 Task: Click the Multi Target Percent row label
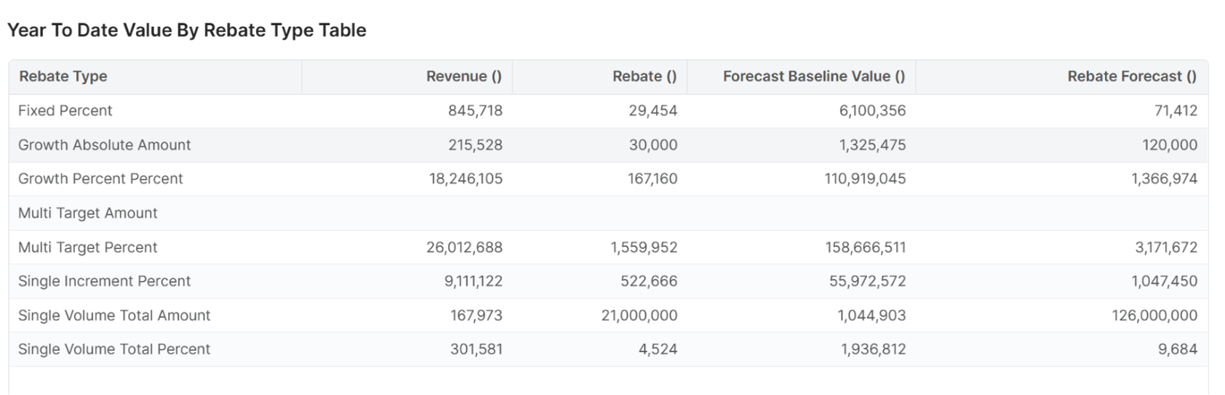click(x=88, y=248)
